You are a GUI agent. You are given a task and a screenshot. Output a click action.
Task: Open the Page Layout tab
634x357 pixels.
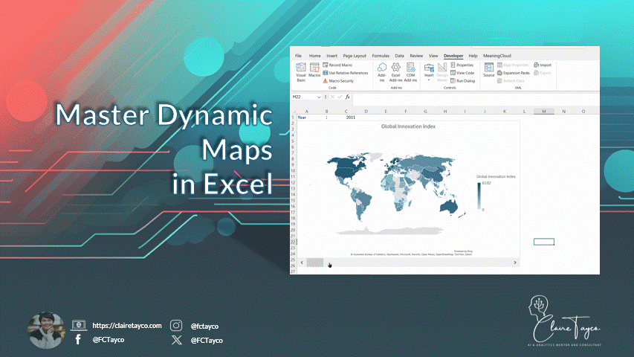pos(355,56)
